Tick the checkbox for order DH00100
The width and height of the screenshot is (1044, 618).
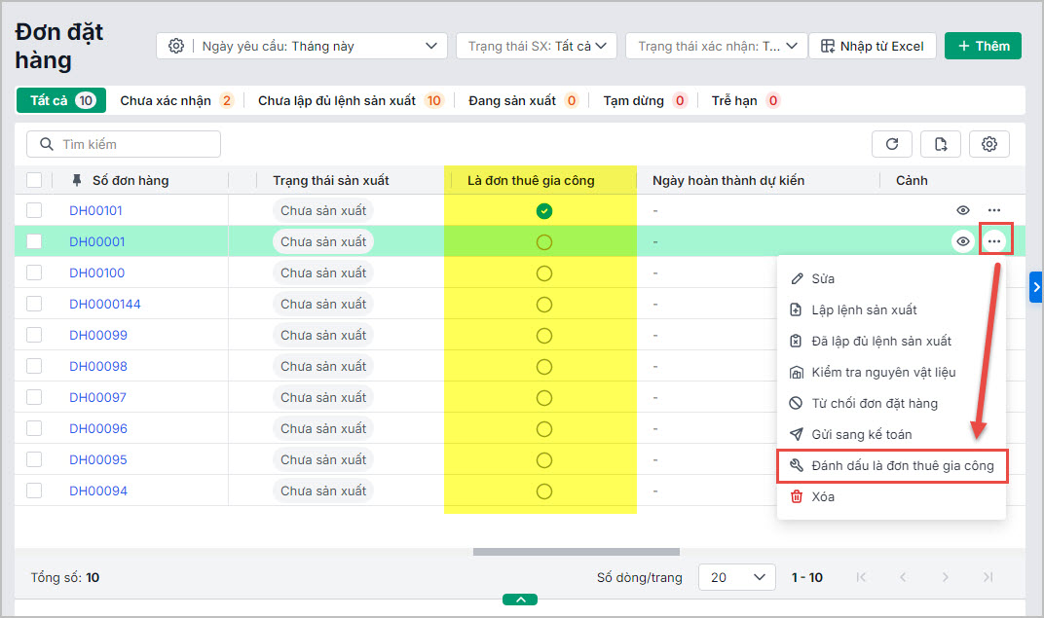point(35,273)
